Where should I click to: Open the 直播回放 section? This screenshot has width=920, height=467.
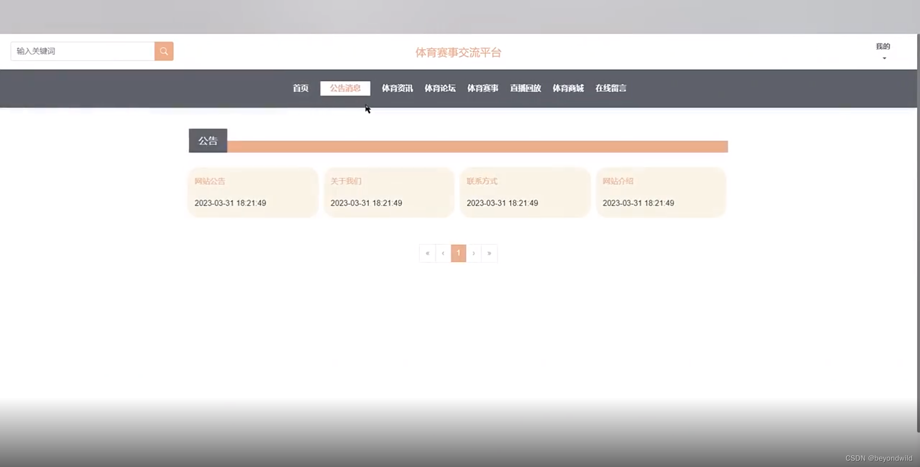tap(525, 88)
